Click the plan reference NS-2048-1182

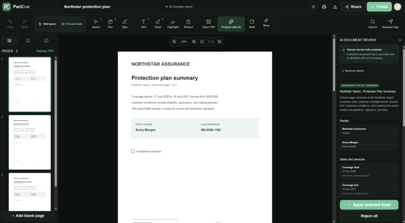[x=211, y=130]
